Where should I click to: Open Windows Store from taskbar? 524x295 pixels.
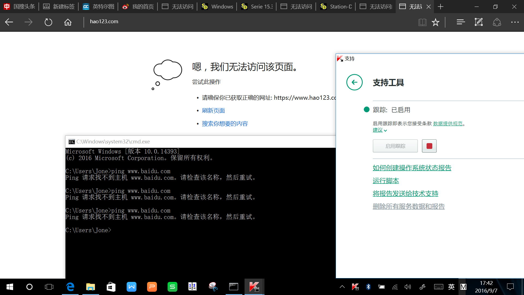pyautogui.click(x=111, y=287)
